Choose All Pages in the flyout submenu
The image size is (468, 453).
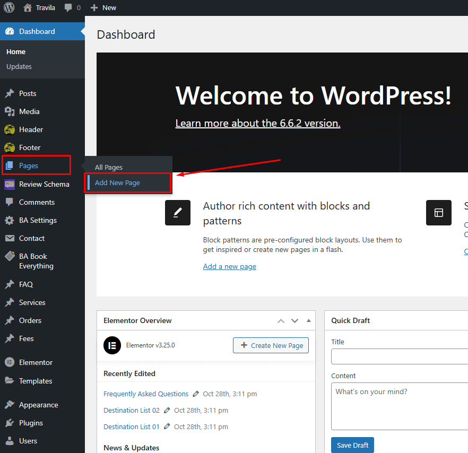coord(109,167)
